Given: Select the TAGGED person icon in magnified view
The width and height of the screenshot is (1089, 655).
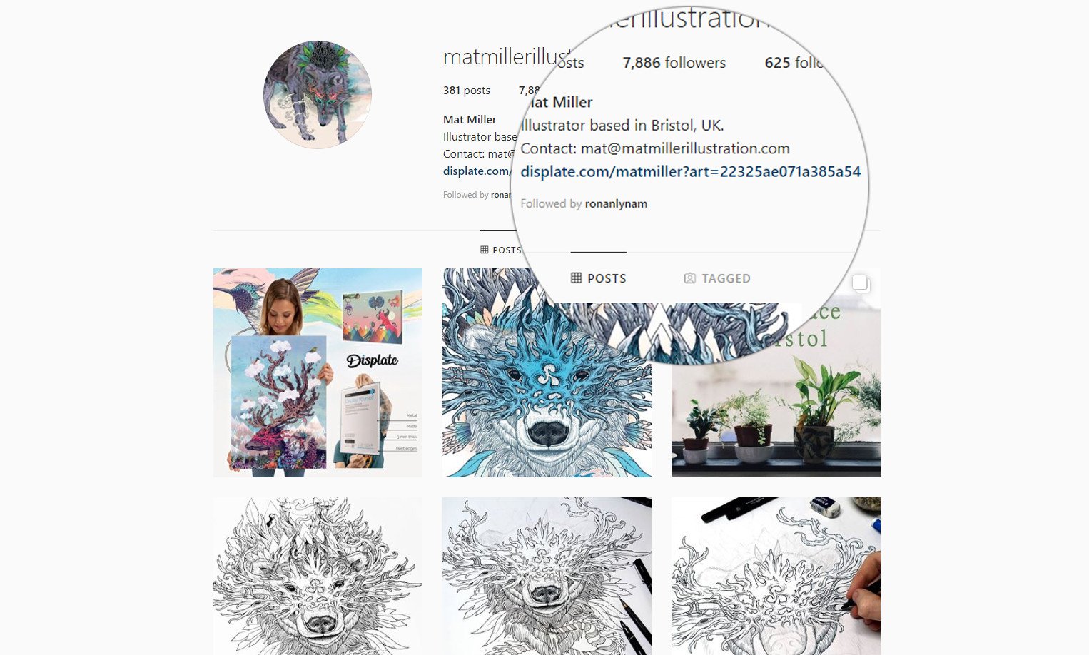Looking at the screenshot, I should [x=690, y=278].
